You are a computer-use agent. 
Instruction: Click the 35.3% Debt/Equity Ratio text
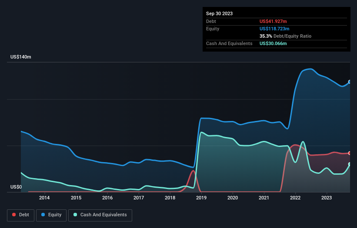click(x=285, y=36)
